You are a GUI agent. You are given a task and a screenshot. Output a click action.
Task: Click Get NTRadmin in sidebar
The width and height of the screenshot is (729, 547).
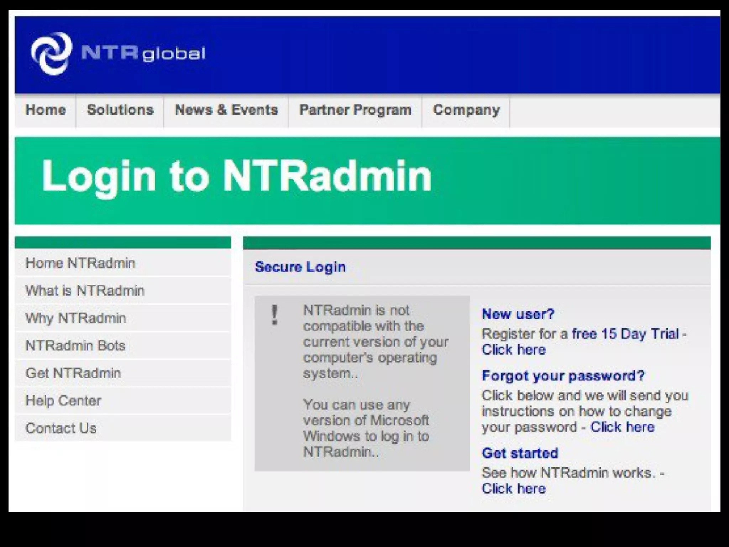tap(73, 373)
